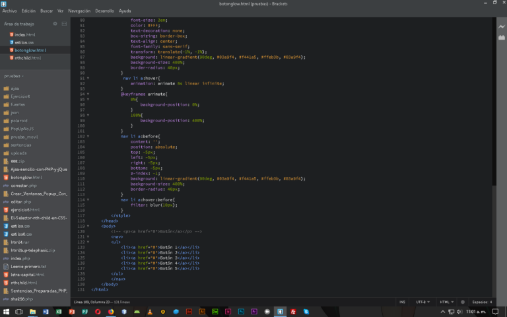Toggle INS insert/overwrite mode in status bar
The width and height of the screenshot is (507, 317).
point(402,301)
